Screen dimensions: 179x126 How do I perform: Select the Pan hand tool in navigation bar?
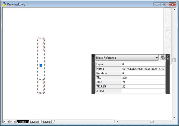168,31
